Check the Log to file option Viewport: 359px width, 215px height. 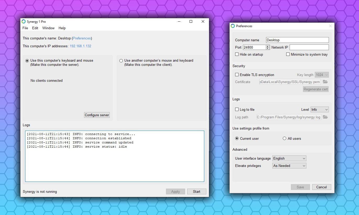click(237, 109)
